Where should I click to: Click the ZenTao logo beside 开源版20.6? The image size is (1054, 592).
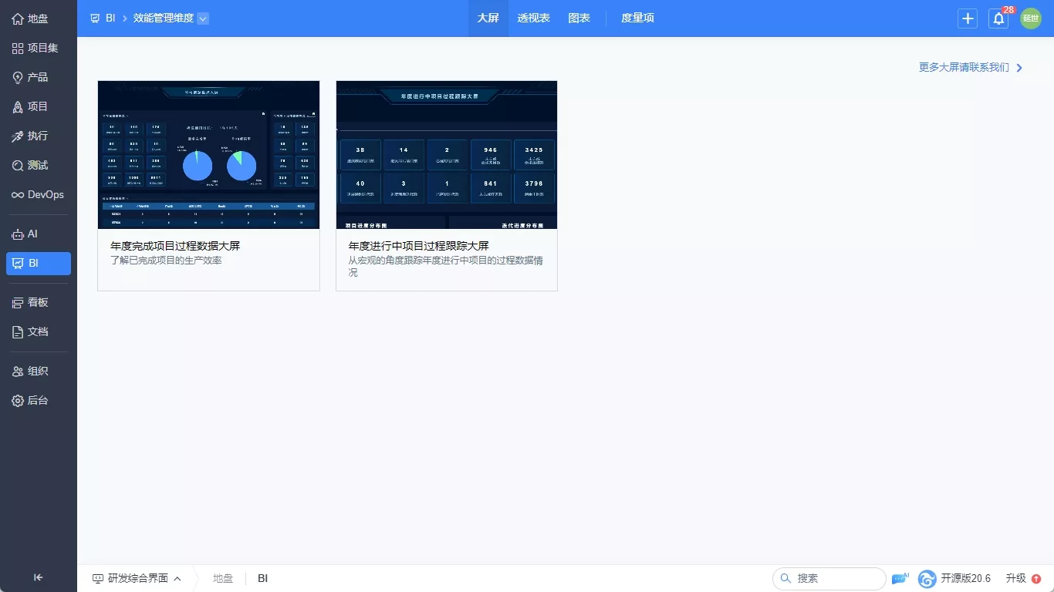927,578
